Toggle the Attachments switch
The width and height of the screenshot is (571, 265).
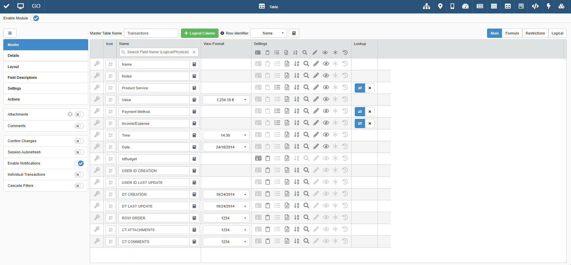pos(79,114)
